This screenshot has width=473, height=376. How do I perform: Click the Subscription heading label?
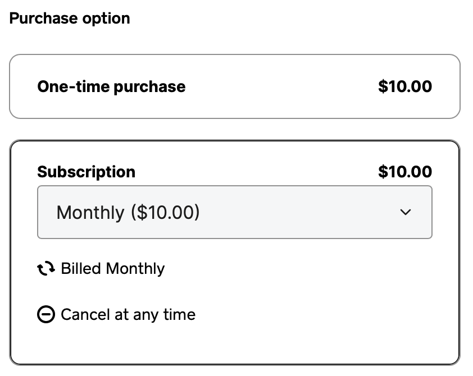click(x=87, y=172)
